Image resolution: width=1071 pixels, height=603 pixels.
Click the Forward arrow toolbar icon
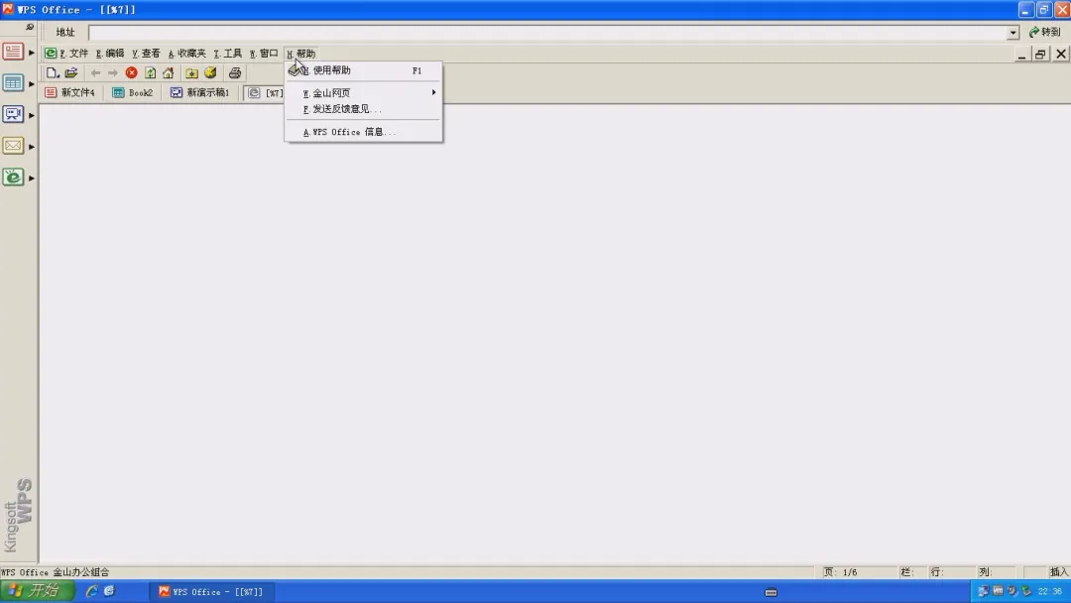[x=113, y=73]
